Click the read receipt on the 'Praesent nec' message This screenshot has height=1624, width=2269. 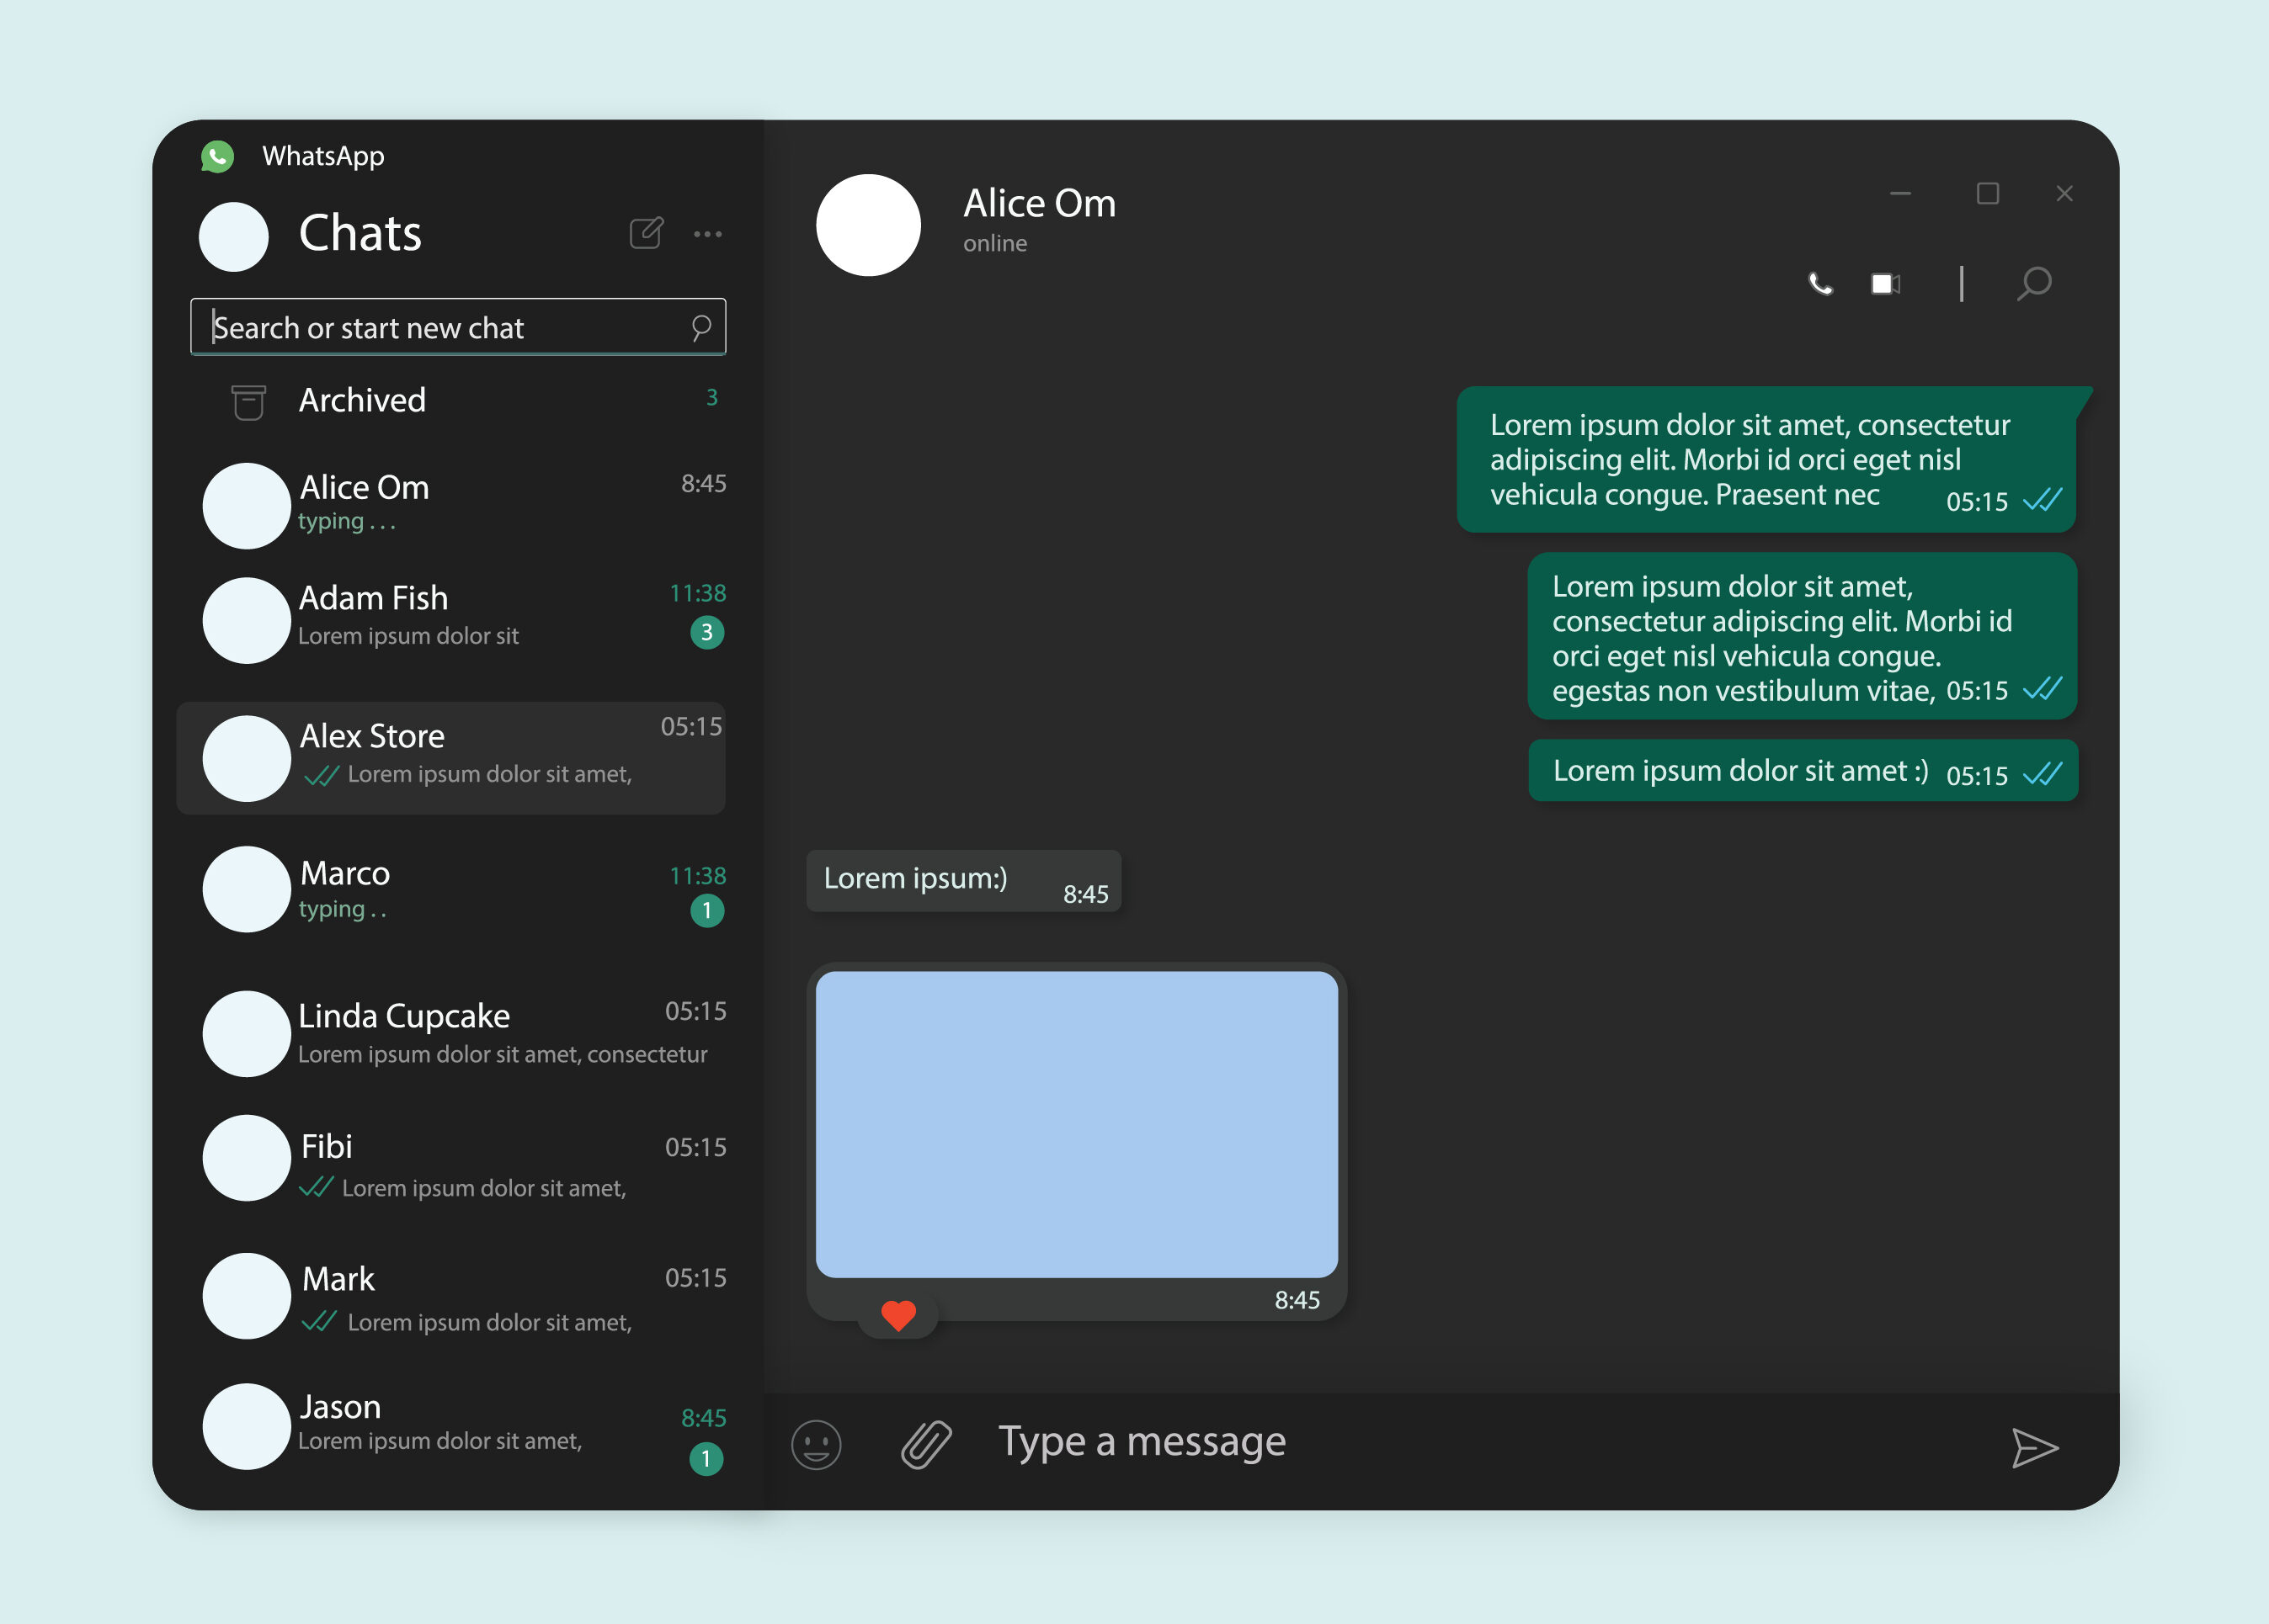pyautogui.click(x=2042, y=499)
